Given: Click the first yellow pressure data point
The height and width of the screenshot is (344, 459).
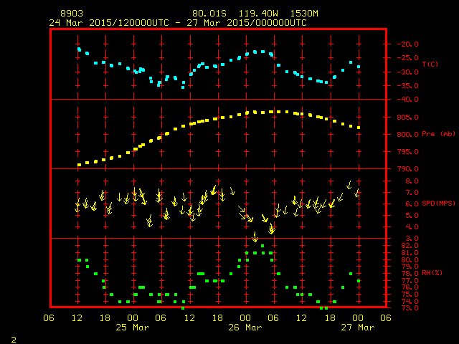Looking at the screenshot, I should coord(79,165).
